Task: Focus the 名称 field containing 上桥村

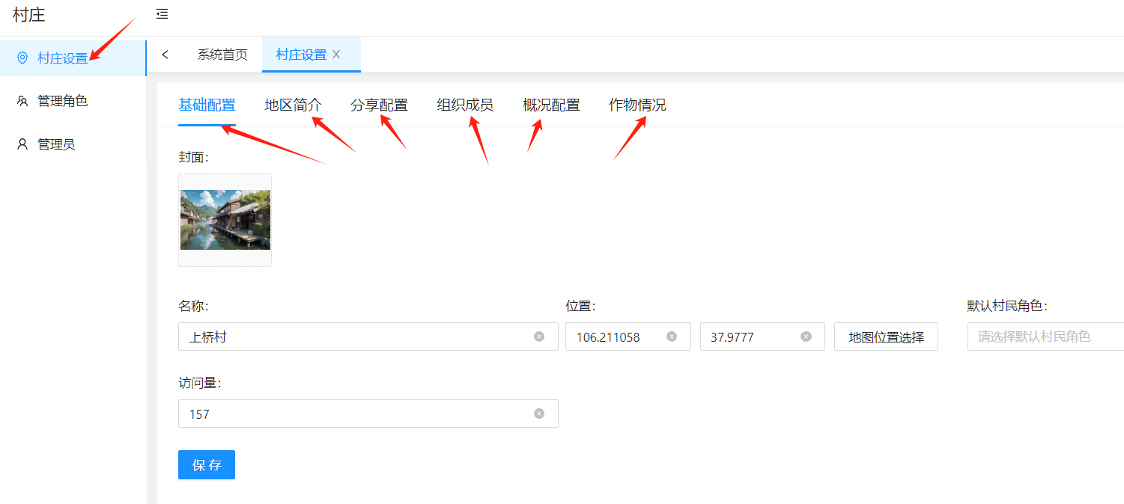Action: tap(368, 336)
